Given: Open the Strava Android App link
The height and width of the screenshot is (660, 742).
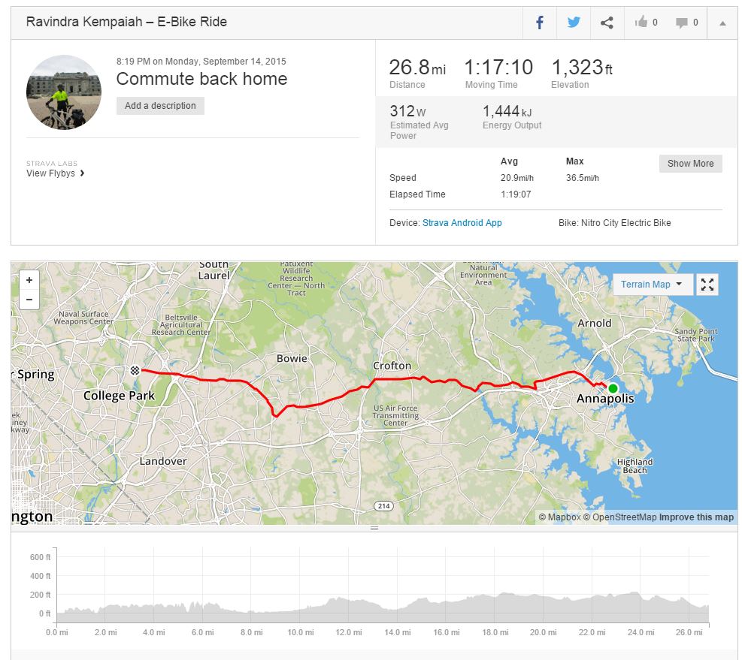Looking at the screenshot, I should point(462,223).
